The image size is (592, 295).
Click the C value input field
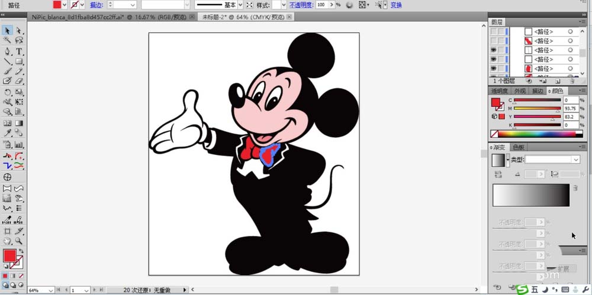coord(571,100)
